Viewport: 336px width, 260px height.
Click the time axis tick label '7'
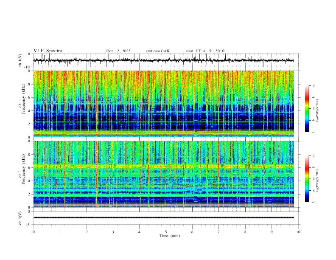point(219,232)
